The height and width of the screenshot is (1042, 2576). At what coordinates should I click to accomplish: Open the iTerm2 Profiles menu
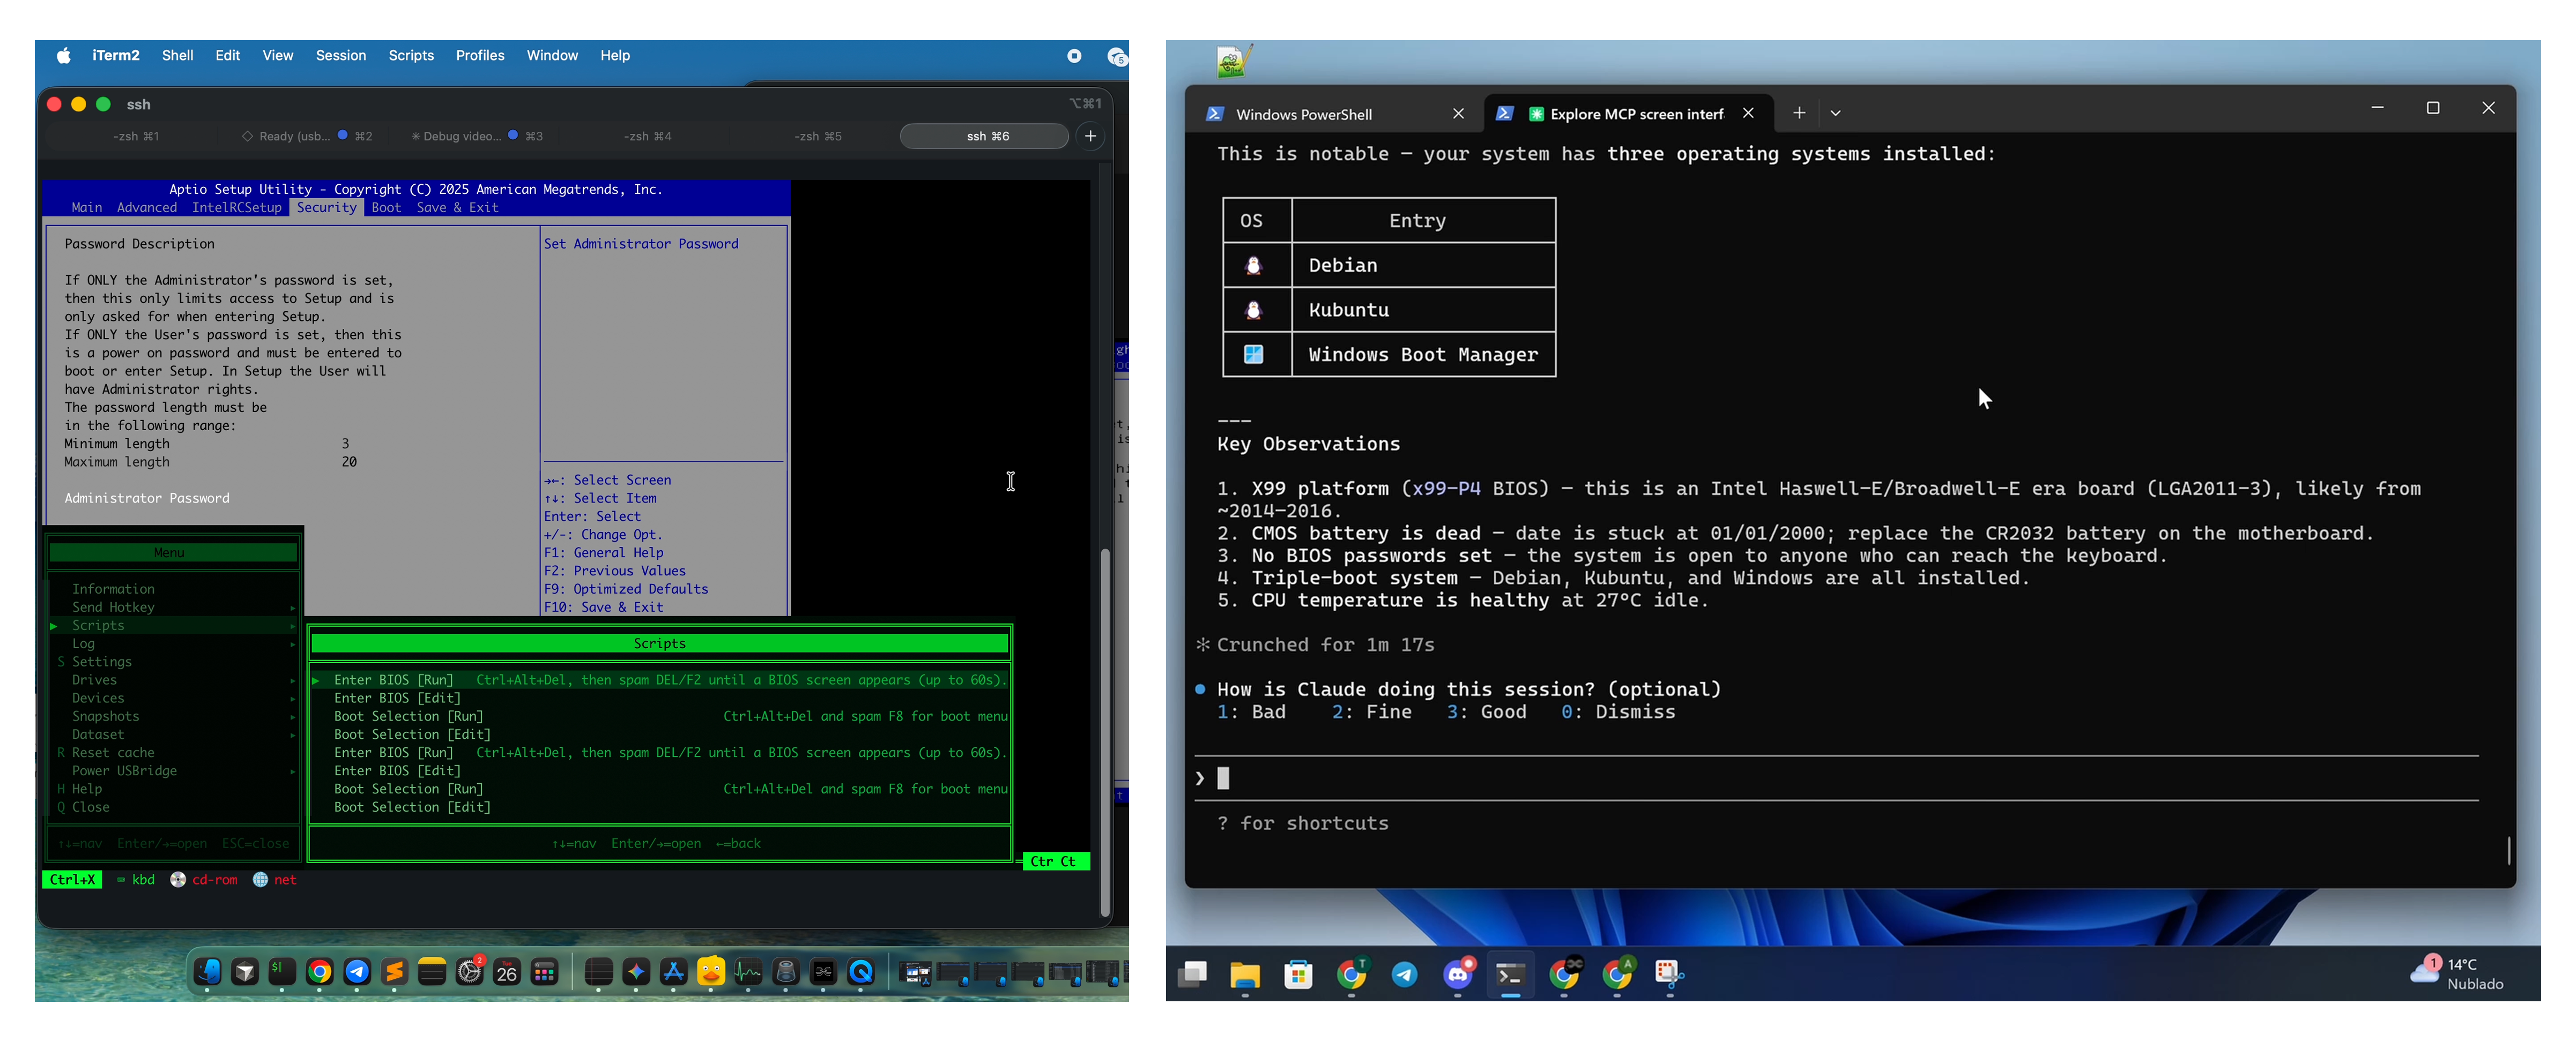480,56
